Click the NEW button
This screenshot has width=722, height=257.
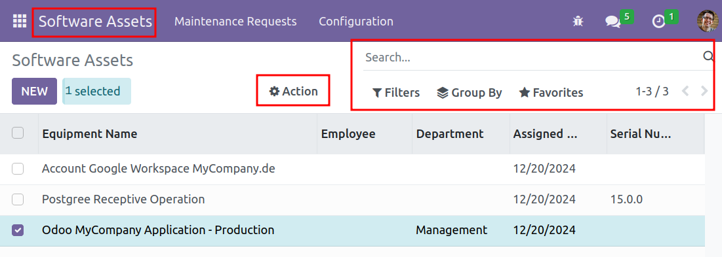[x=35, y=92]
